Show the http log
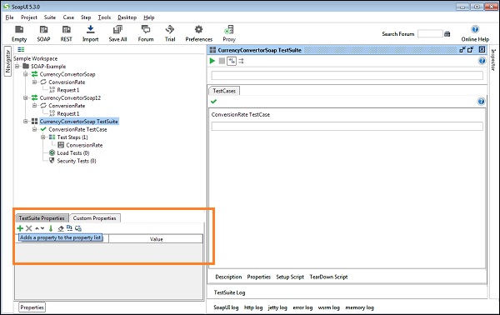The image size is (500, 315). click(x=253, y=307)
